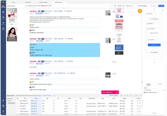Toggle the Auto Login switch
This screenshot has width=167, height=116.
click(x=132, y=6)
